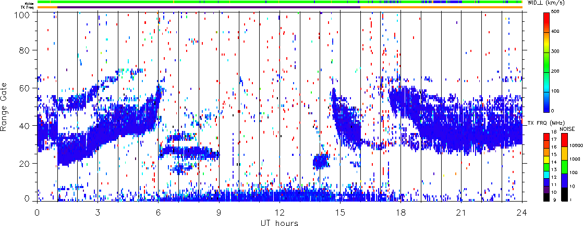583x226 pixels.
Task: Click x-axis tick label 21 UT hours
Action: coord(461,212)
